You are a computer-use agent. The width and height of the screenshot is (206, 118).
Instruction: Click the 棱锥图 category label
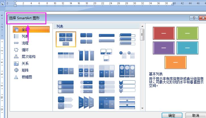click(27, 77)
